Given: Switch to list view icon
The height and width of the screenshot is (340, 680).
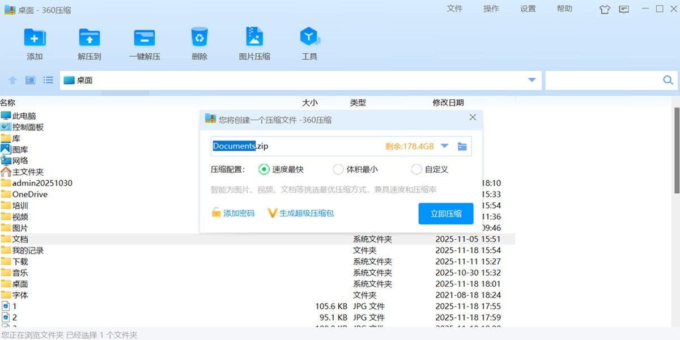Looking at the screenshot, I should coord(48,80).
